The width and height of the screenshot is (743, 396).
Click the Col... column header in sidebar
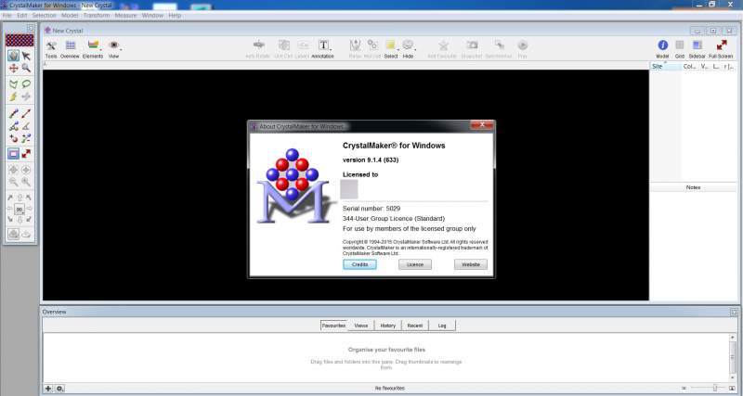pos(689,67)
